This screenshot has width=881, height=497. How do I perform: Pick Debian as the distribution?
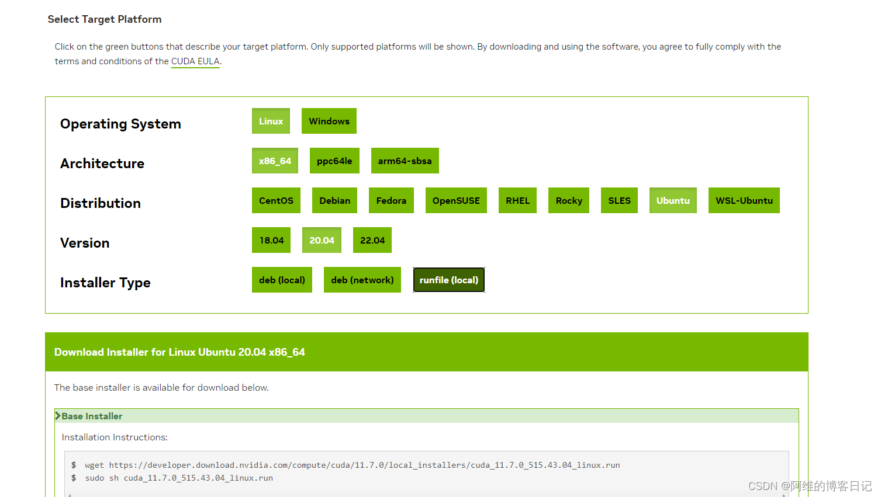[x=334, y=200]
